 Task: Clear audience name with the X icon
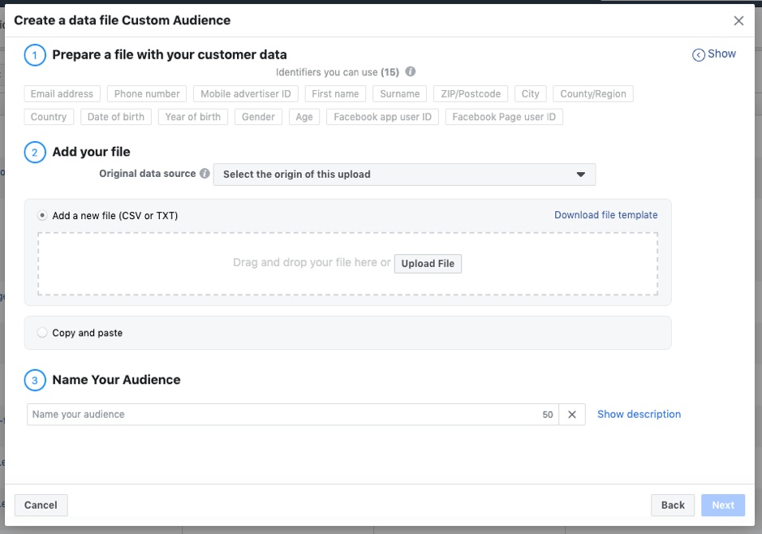572,415
